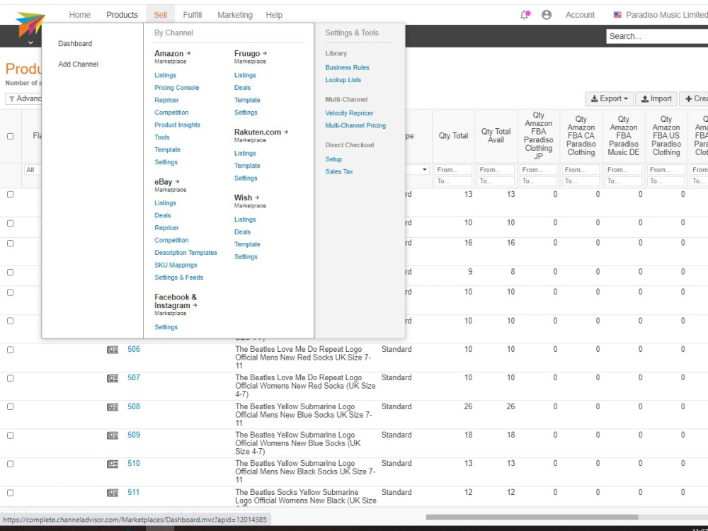Click the horizontal scrollbar at the bottom
Screen dimensions: 708x531
(x=532, y=517)
